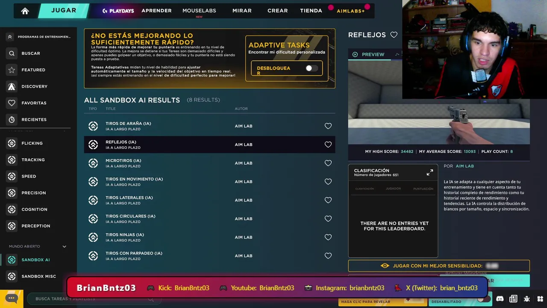Screen dimensions: 547x308
Task: Select the Reflejos (IA) task title
Action: (121, 142)
